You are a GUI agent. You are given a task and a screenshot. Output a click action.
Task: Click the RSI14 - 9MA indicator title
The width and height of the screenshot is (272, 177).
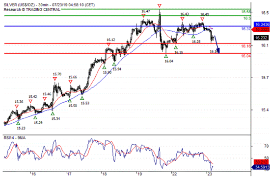click(15, 138)
